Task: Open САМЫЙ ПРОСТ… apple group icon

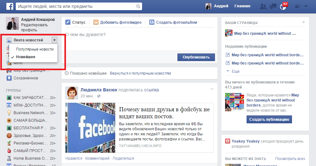Action: coord(9,151)
